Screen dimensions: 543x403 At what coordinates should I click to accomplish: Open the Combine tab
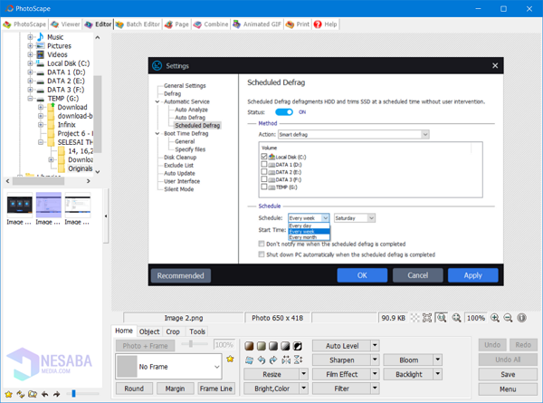[x=211, y=24]
